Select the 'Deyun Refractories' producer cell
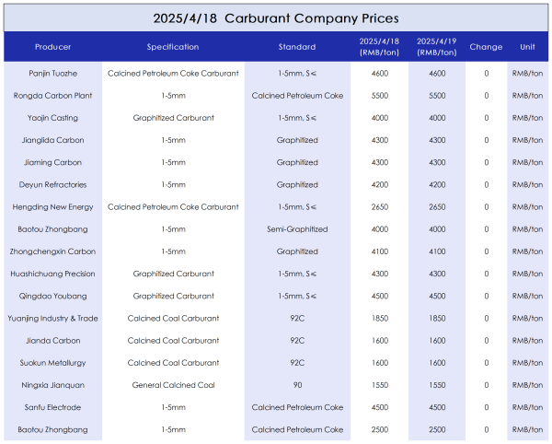552x444 pixels. 52,184
